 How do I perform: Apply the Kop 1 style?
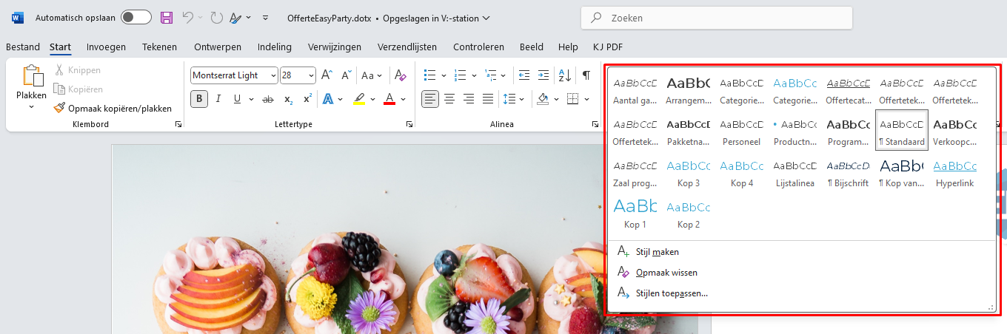coord(635,213)
